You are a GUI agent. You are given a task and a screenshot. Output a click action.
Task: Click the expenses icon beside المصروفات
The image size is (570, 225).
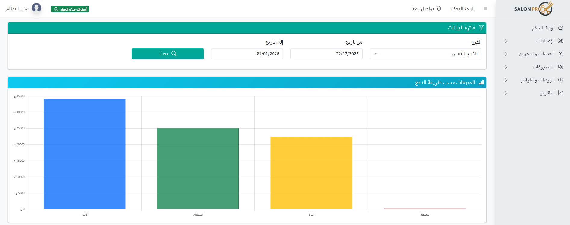[x=560, y=67]
